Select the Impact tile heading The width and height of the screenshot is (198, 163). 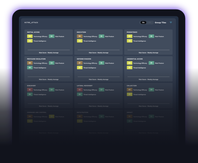pyautogui.click(x=130, y=113)
